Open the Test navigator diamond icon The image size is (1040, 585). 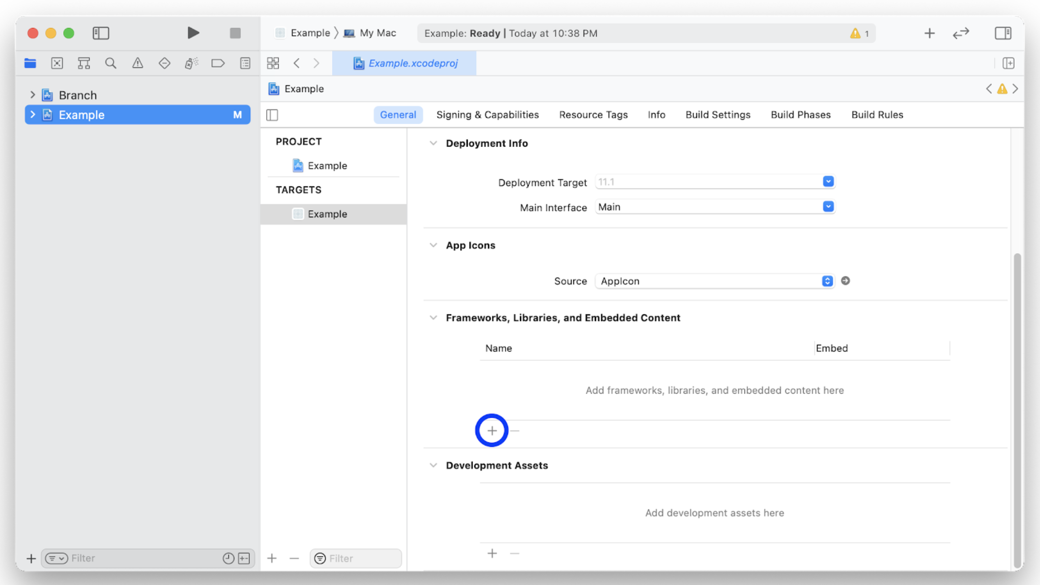click(x=165, y=63)
